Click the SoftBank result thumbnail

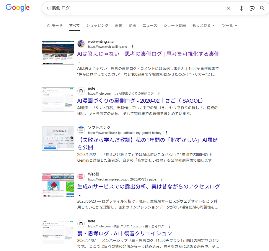[x=58, y=139]
